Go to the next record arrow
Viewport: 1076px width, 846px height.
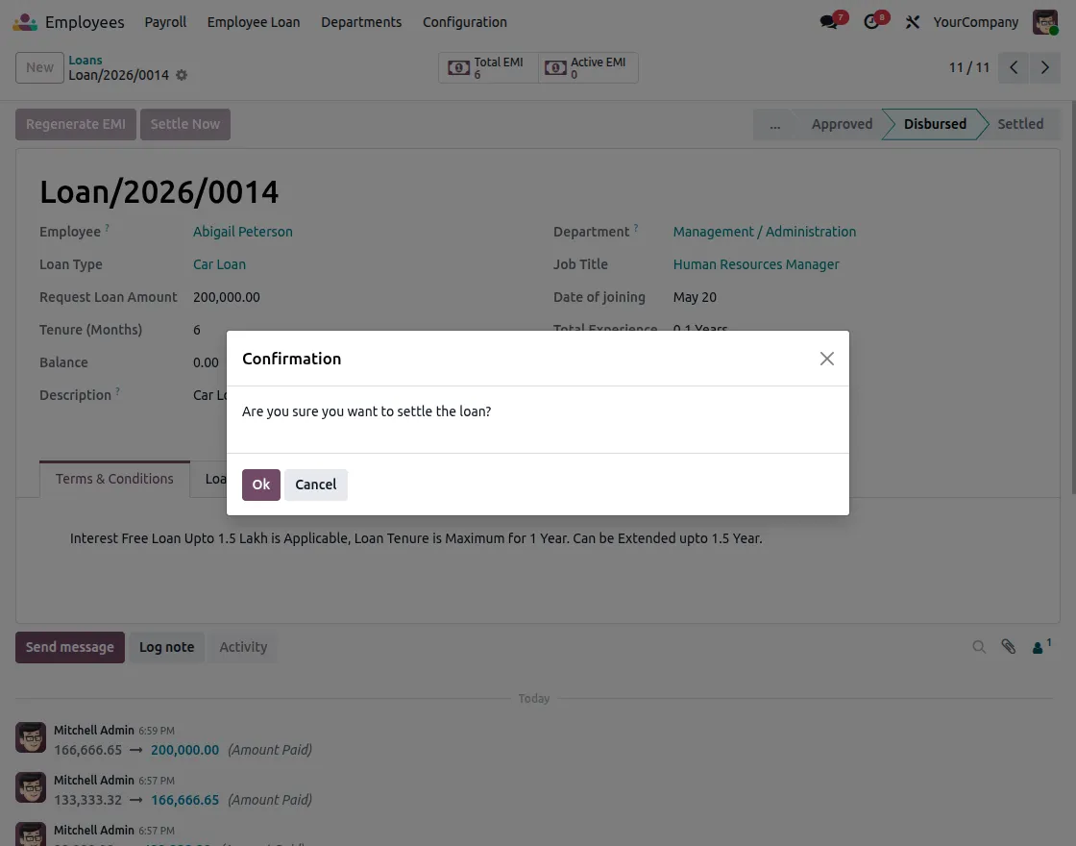[x=1044, y=67]
